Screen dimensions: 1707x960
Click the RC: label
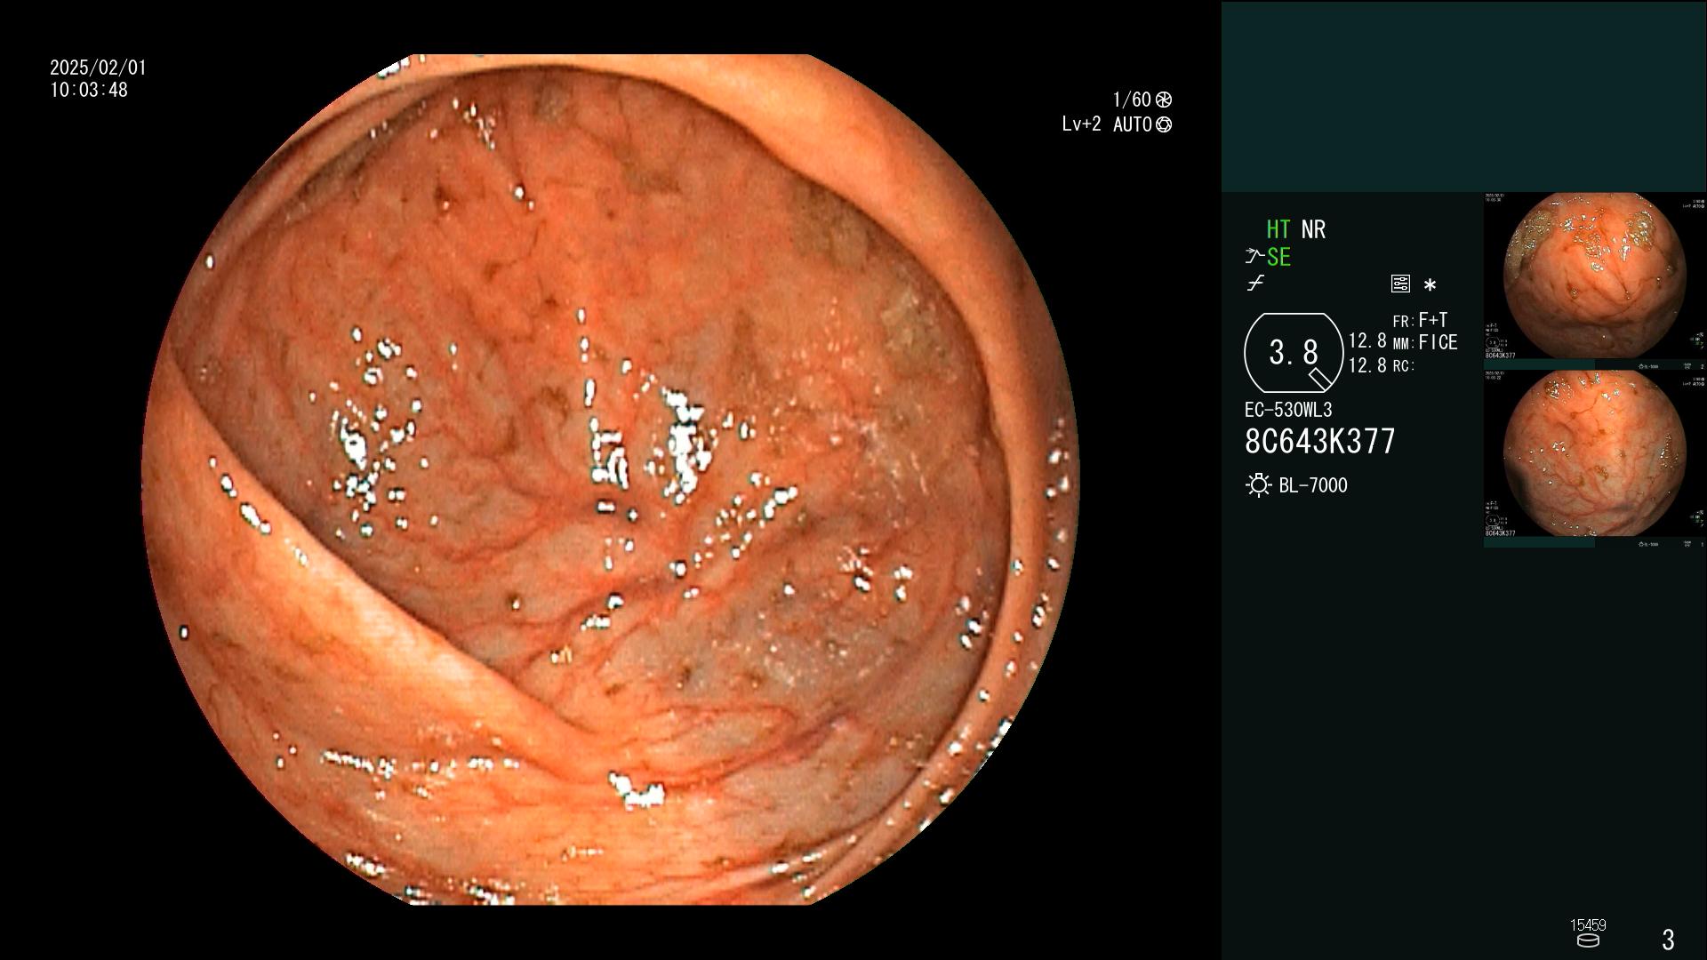click(1403, 365)
